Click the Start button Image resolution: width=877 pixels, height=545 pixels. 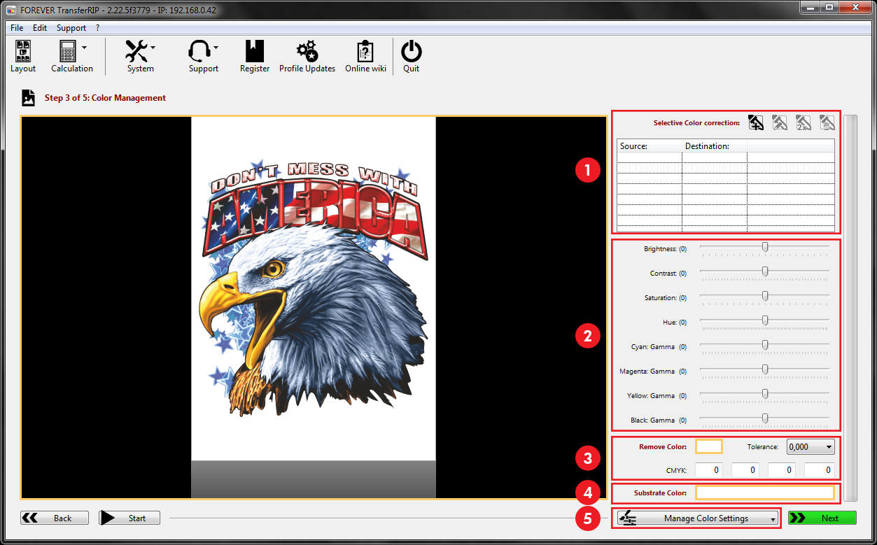click(129, 518)
